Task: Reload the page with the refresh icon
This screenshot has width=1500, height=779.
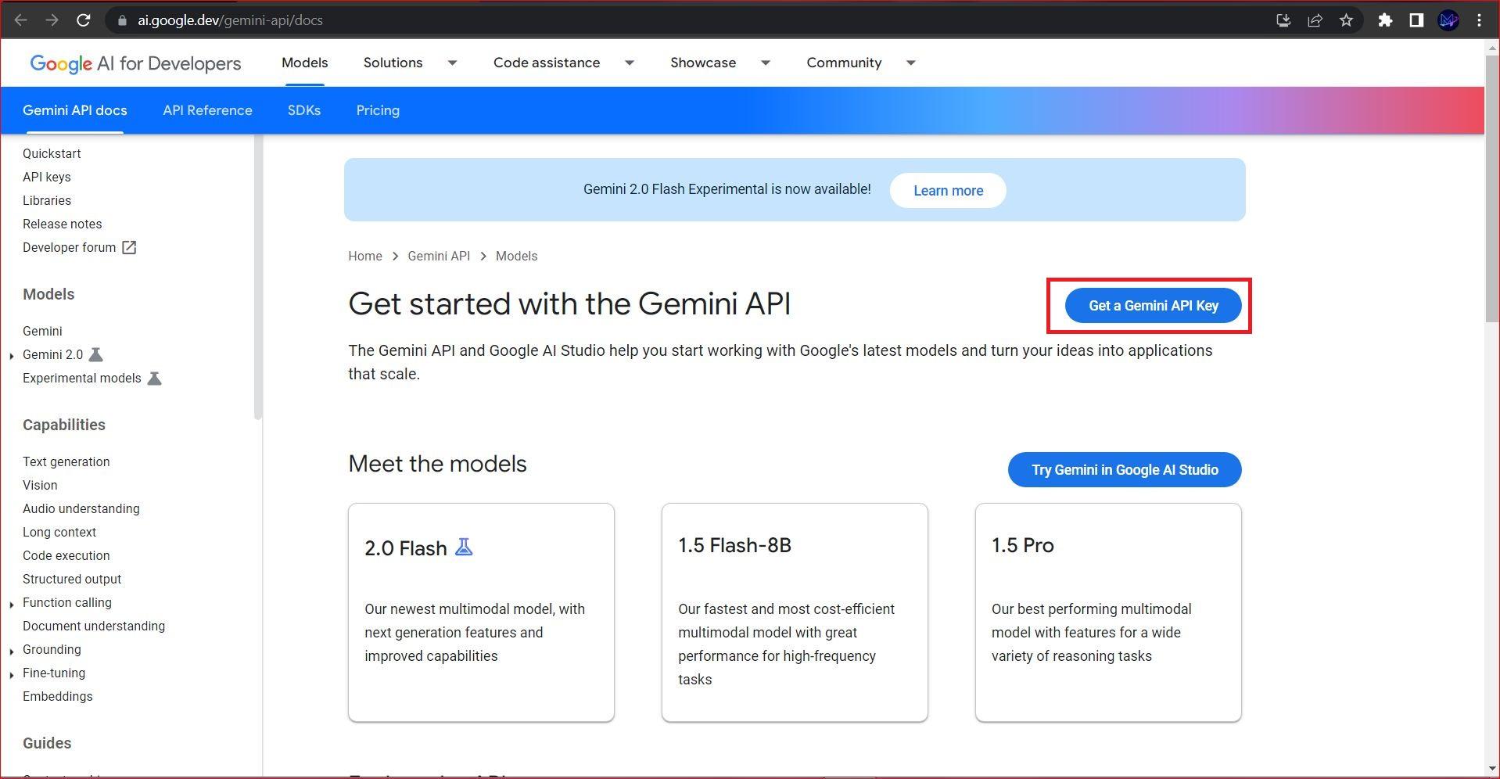Action: click(83, 20)
